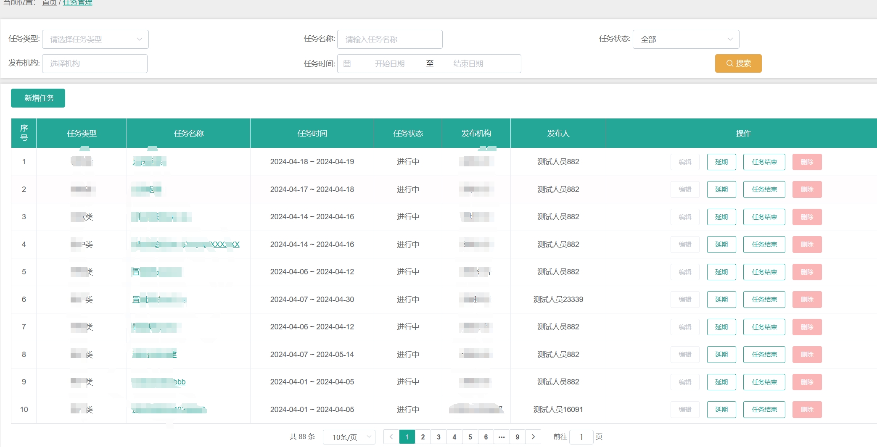Image resolution: width=877 pixels, height=447 pixels.
Task: Click the 任务状态 column header
Action: [x=408, y=133]
